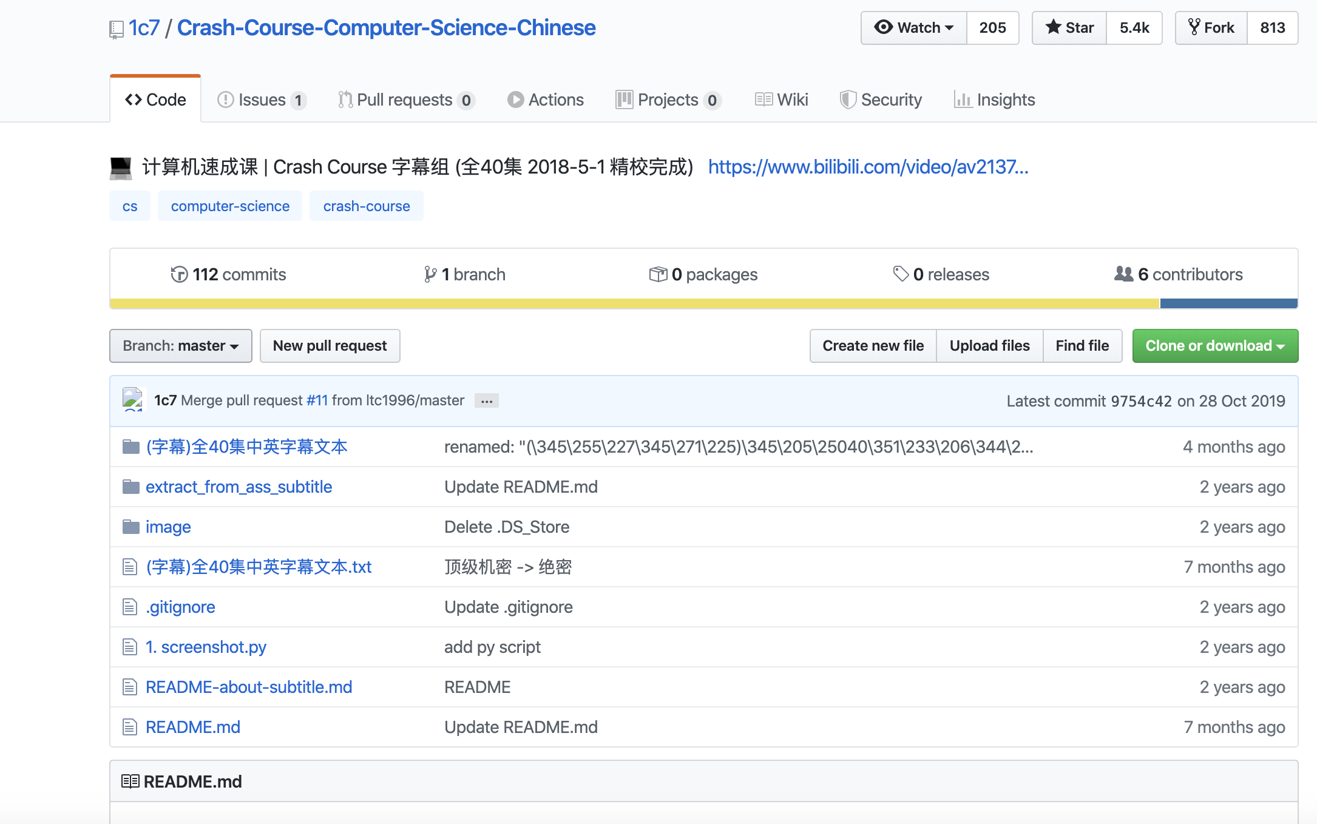Open README-about-subtitle.md file
This screenshot has height=824, width=1317.
click(249, 687)
